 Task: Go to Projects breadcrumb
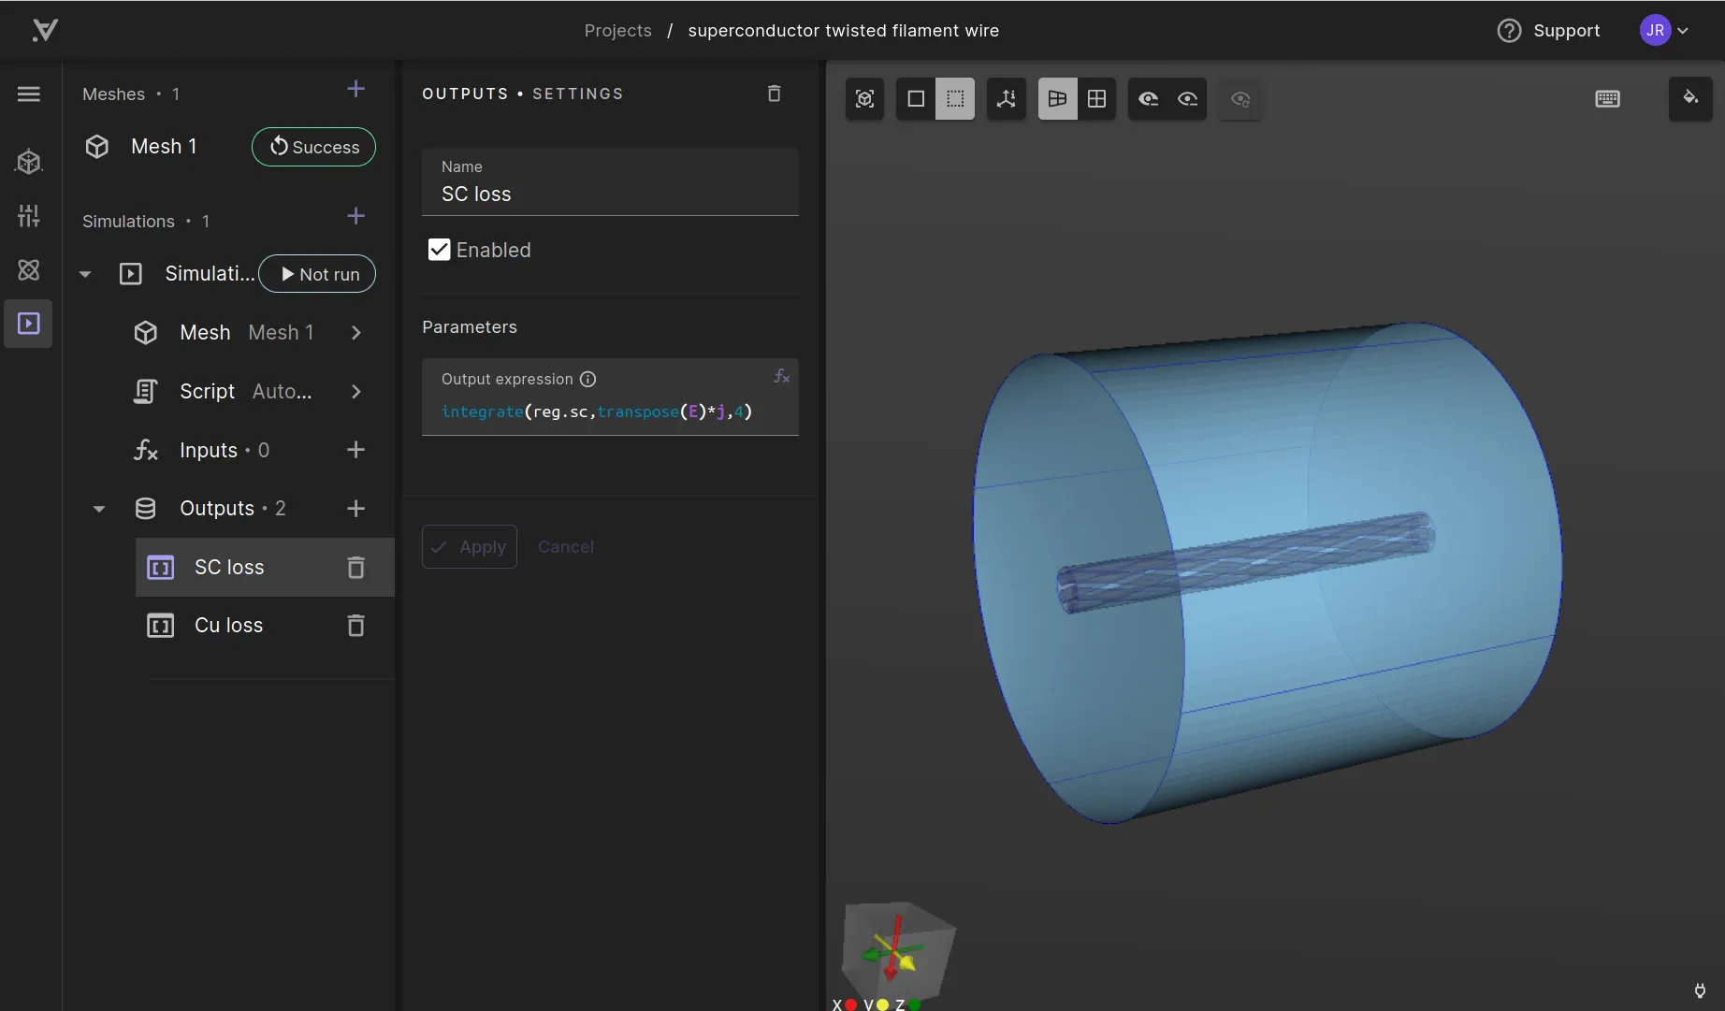[617, 30]
